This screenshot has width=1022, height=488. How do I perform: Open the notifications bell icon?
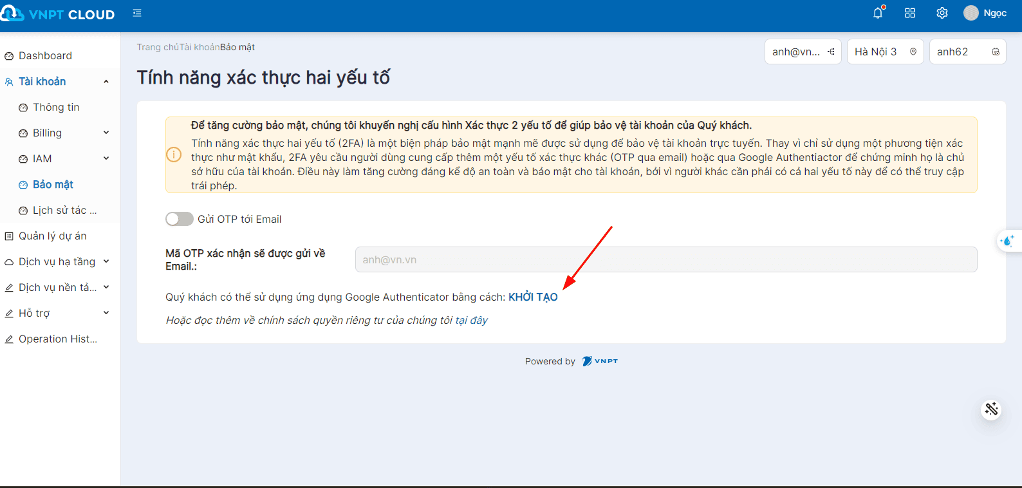[x=878, y=13]
